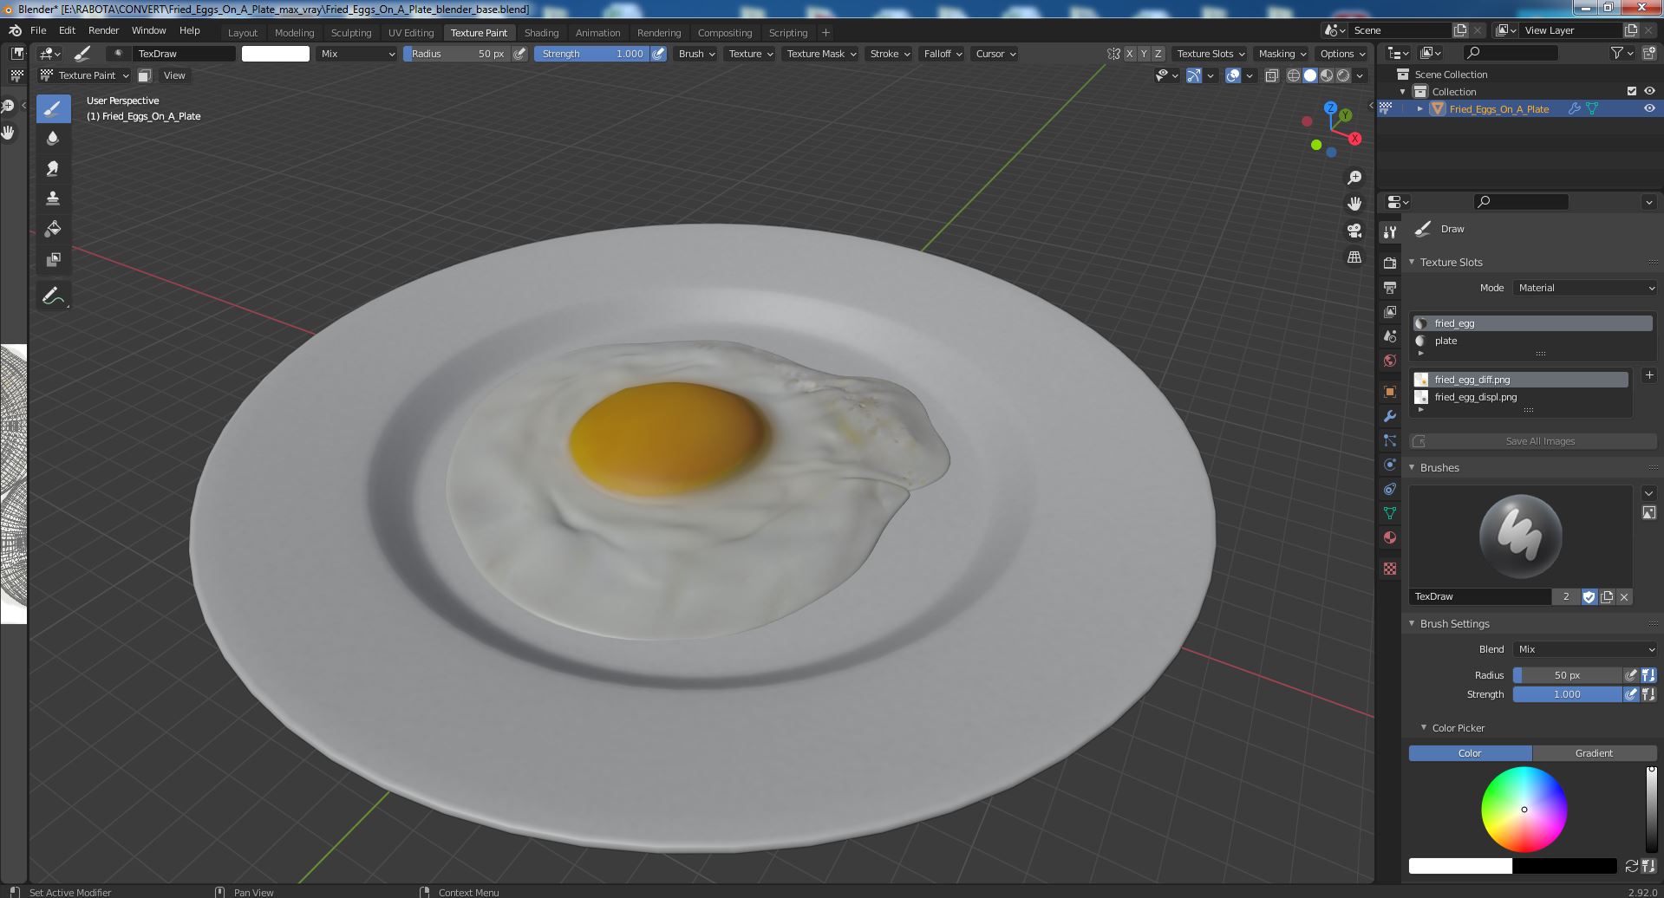Open the View menu in viewport header
Screen dimensions: 1664x898
[174, 75]
